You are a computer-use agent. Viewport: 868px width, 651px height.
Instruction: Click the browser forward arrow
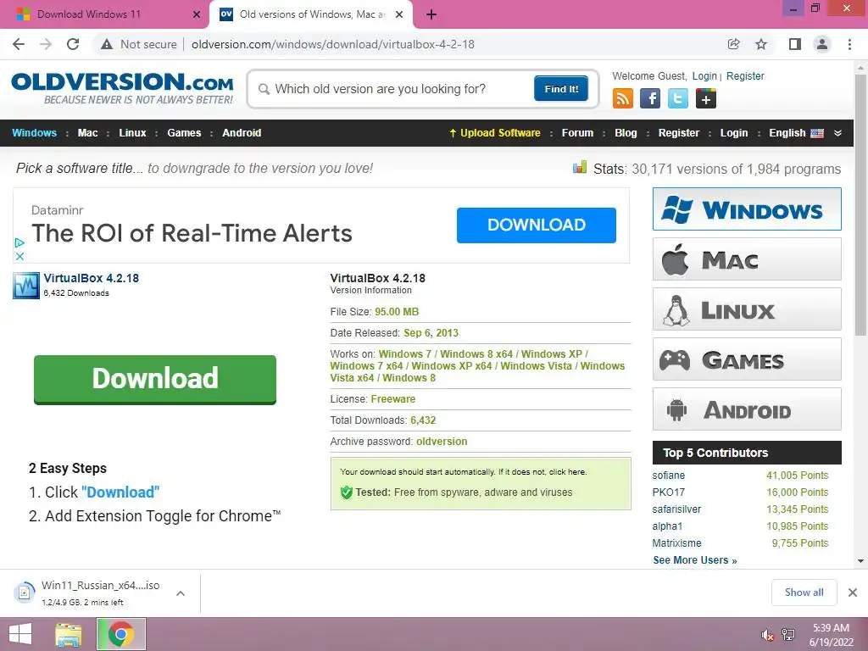click(46, 44)
